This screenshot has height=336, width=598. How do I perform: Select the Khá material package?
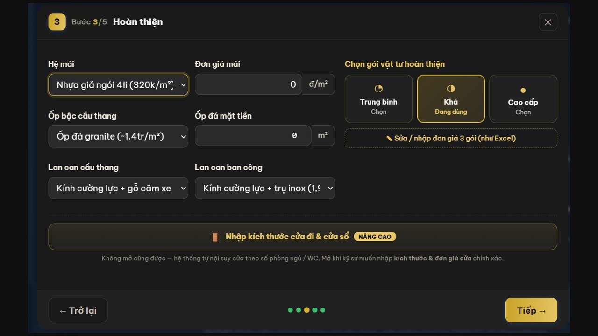click(451, 99)
